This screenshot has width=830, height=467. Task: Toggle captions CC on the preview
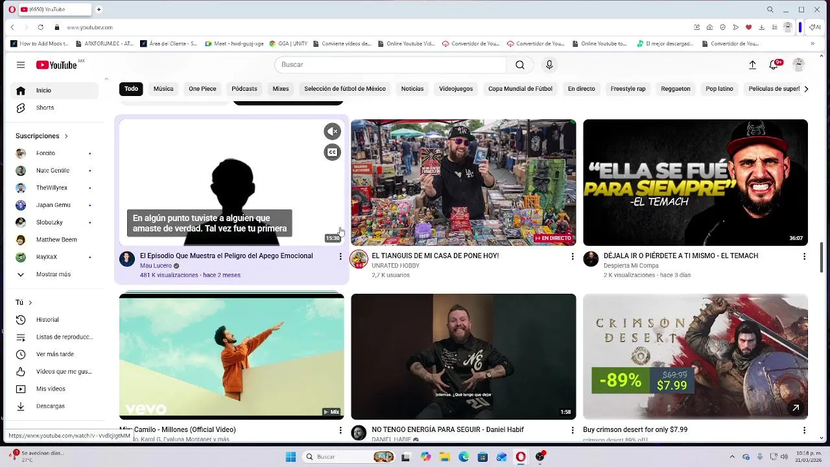coord(333,152)
